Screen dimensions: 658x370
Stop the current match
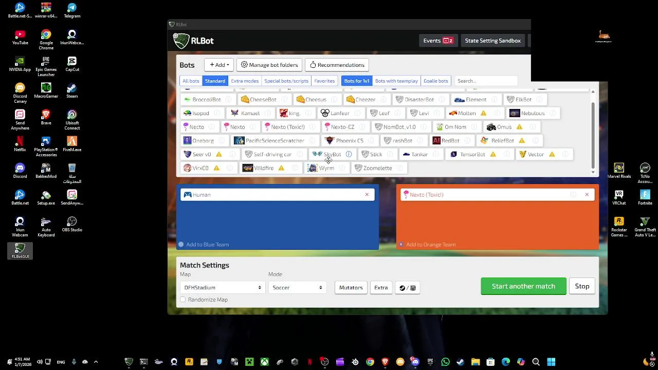[x=582, y=286]
